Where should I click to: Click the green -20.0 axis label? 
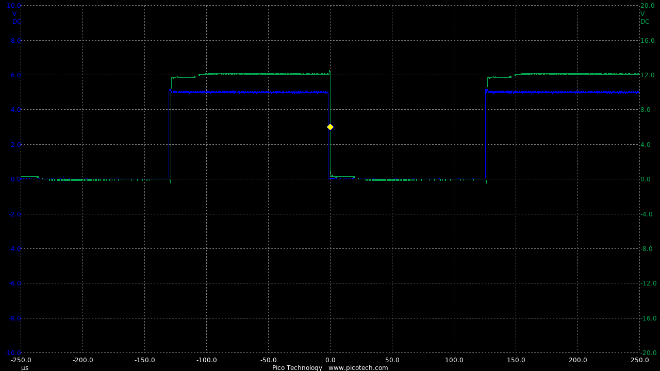(x=648, y=352)
